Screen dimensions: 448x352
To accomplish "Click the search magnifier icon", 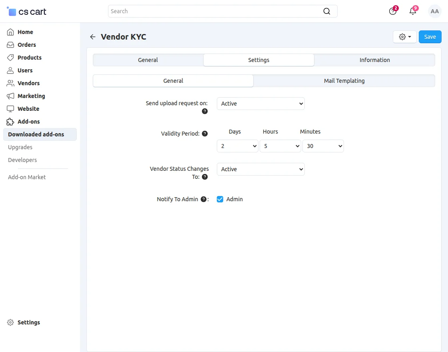I will 327,11.
